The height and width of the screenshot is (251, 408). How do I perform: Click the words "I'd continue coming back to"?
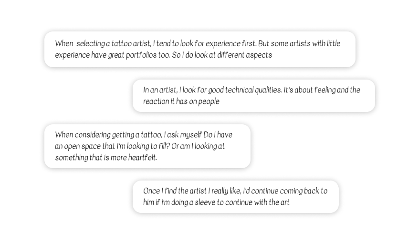(285, 191)
